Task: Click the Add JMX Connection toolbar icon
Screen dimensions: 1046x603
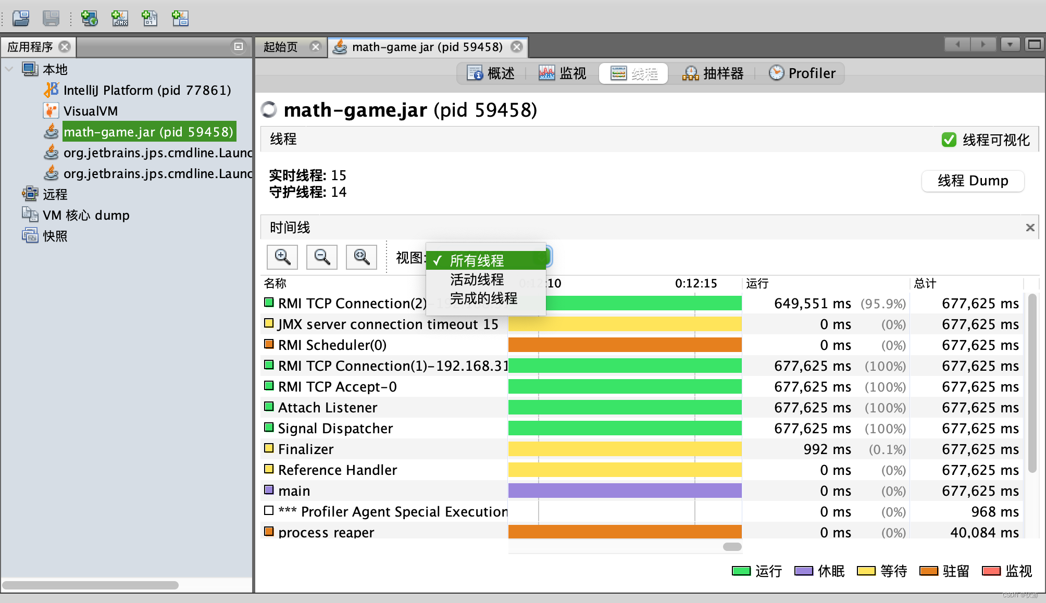Action: (120, 19)
